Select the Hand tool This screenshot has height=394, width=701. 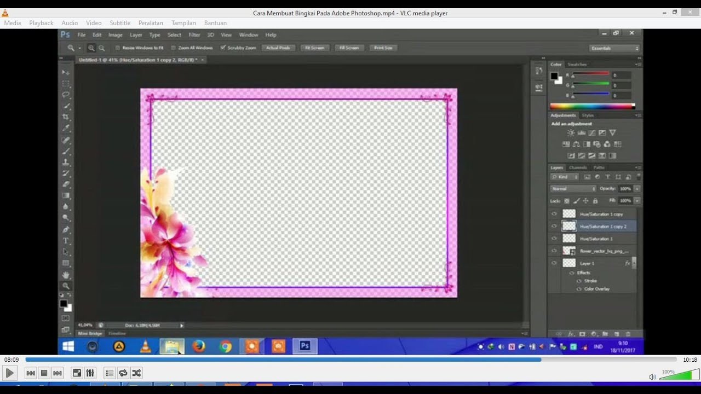pyautogui.click(x=66, y=275)
